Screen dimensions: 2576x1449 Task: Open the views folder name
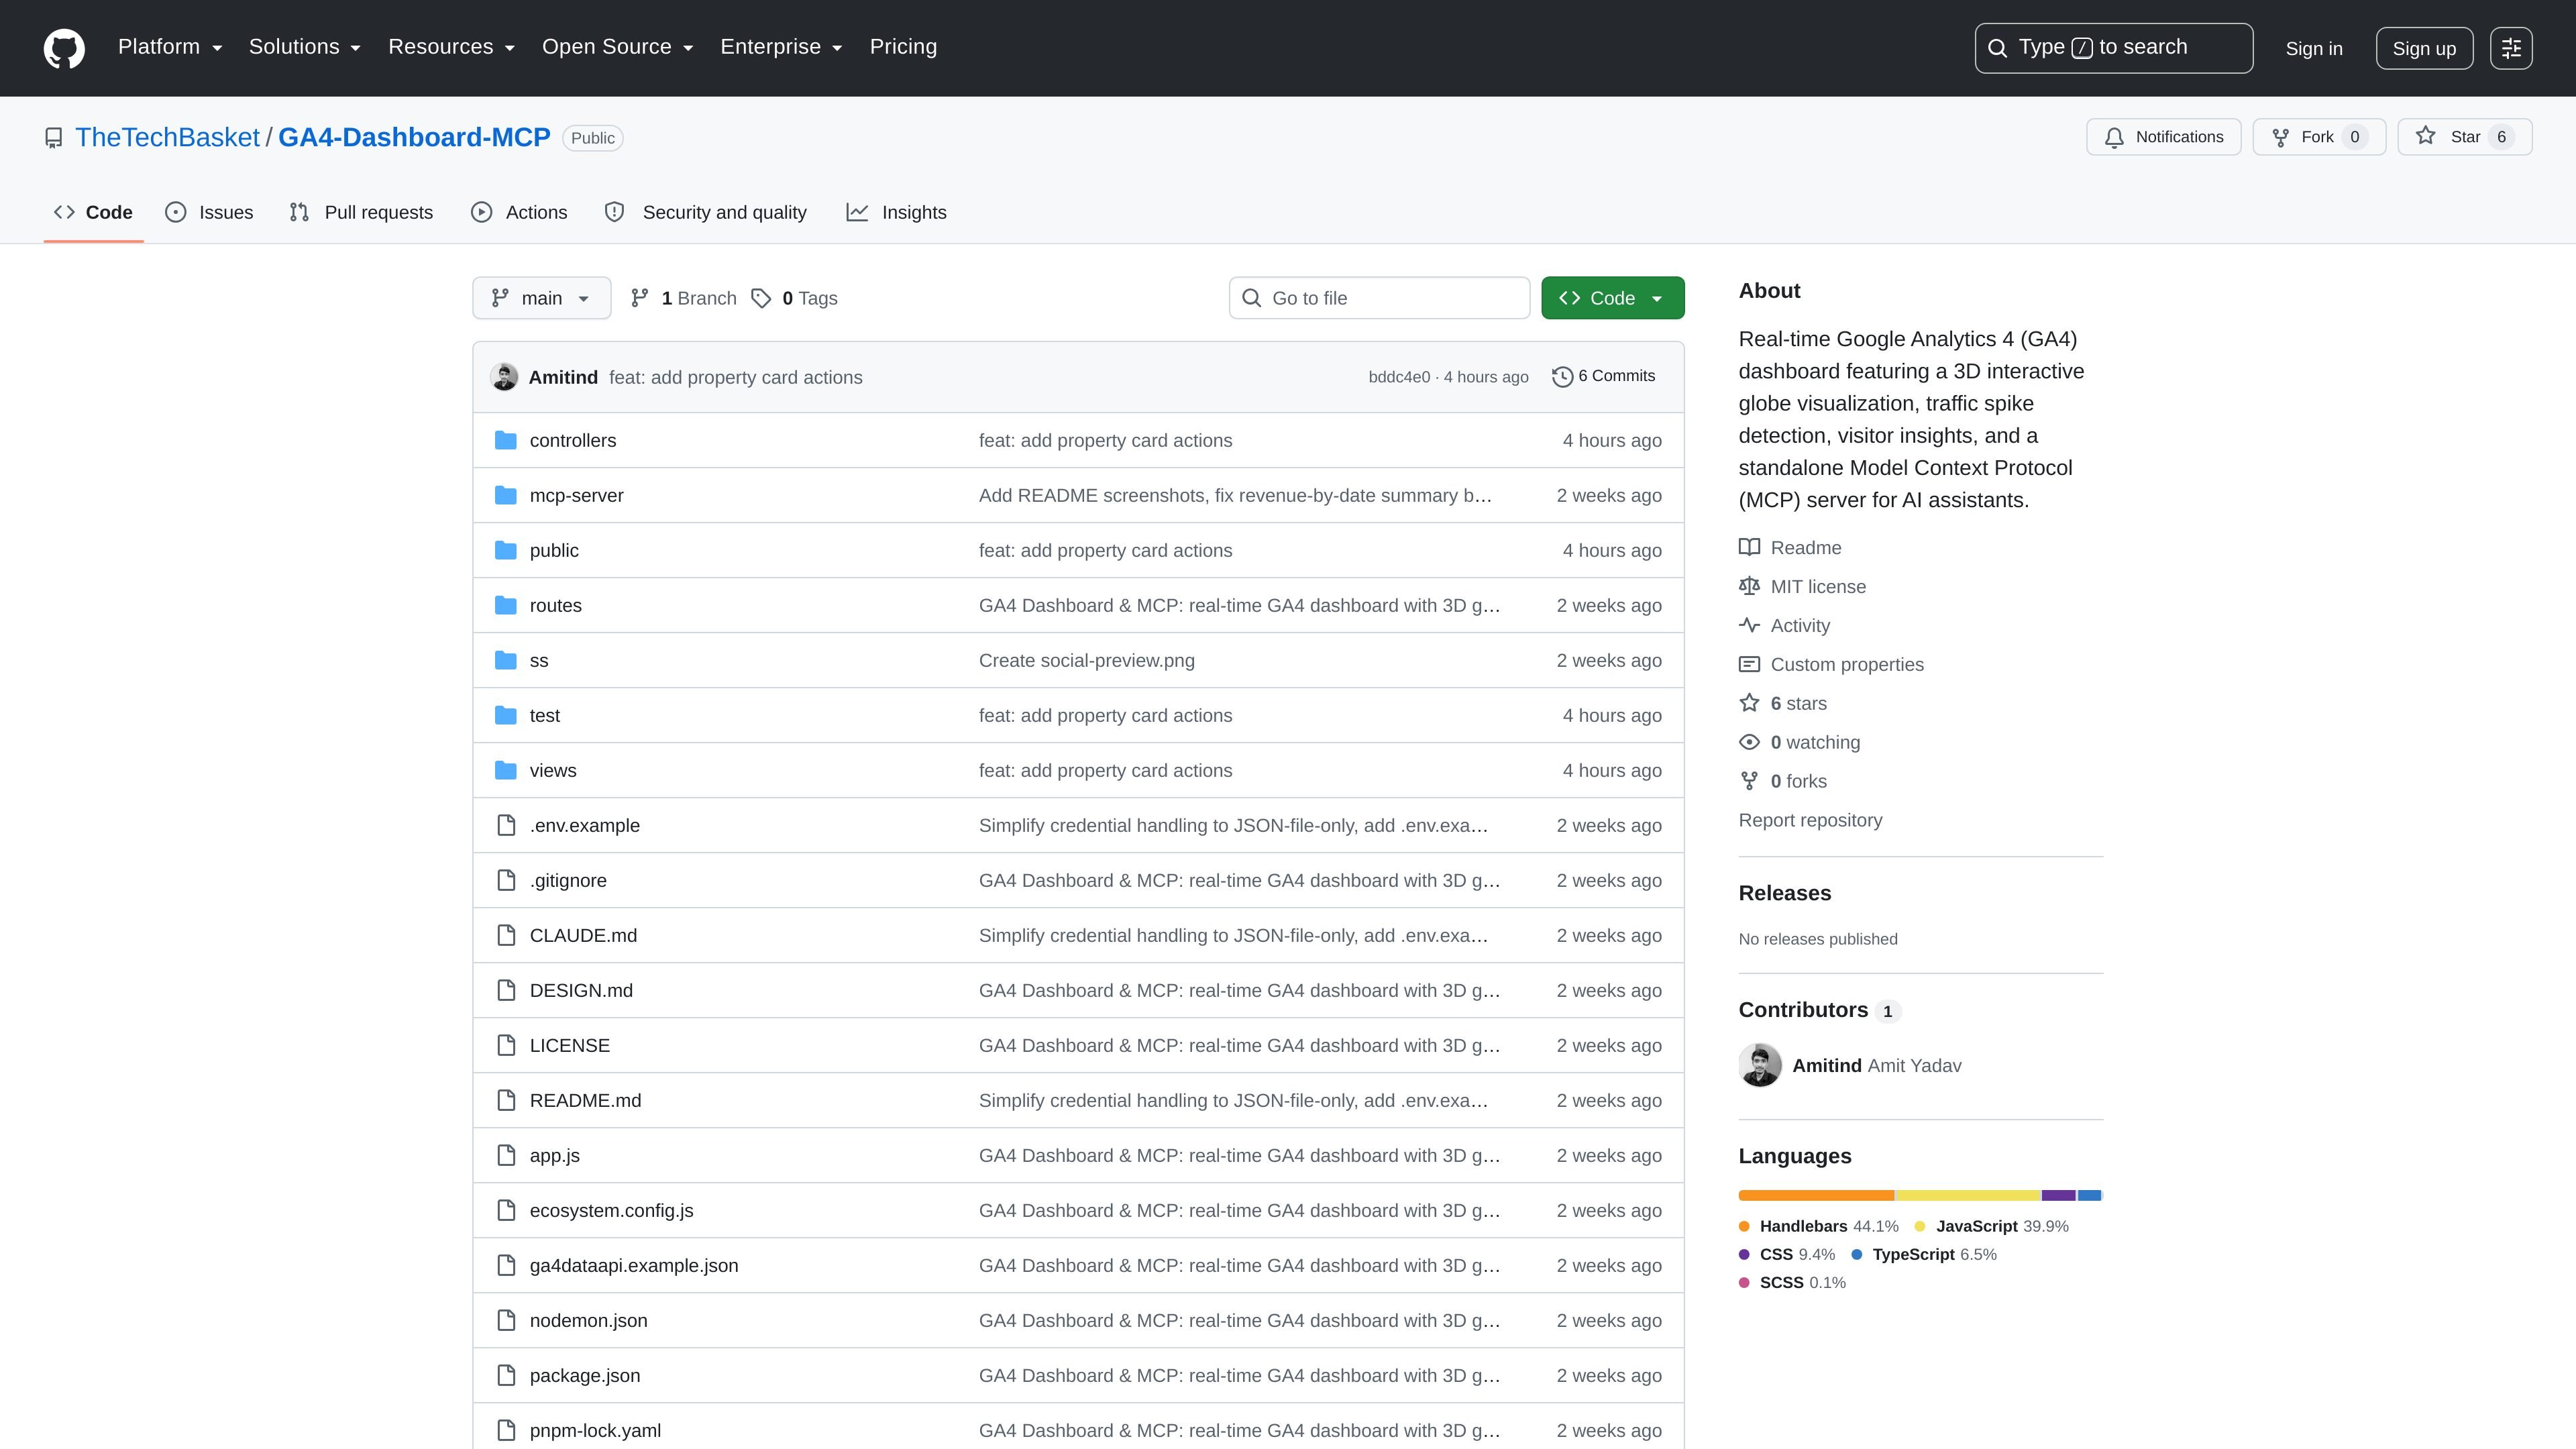[553, 770]
